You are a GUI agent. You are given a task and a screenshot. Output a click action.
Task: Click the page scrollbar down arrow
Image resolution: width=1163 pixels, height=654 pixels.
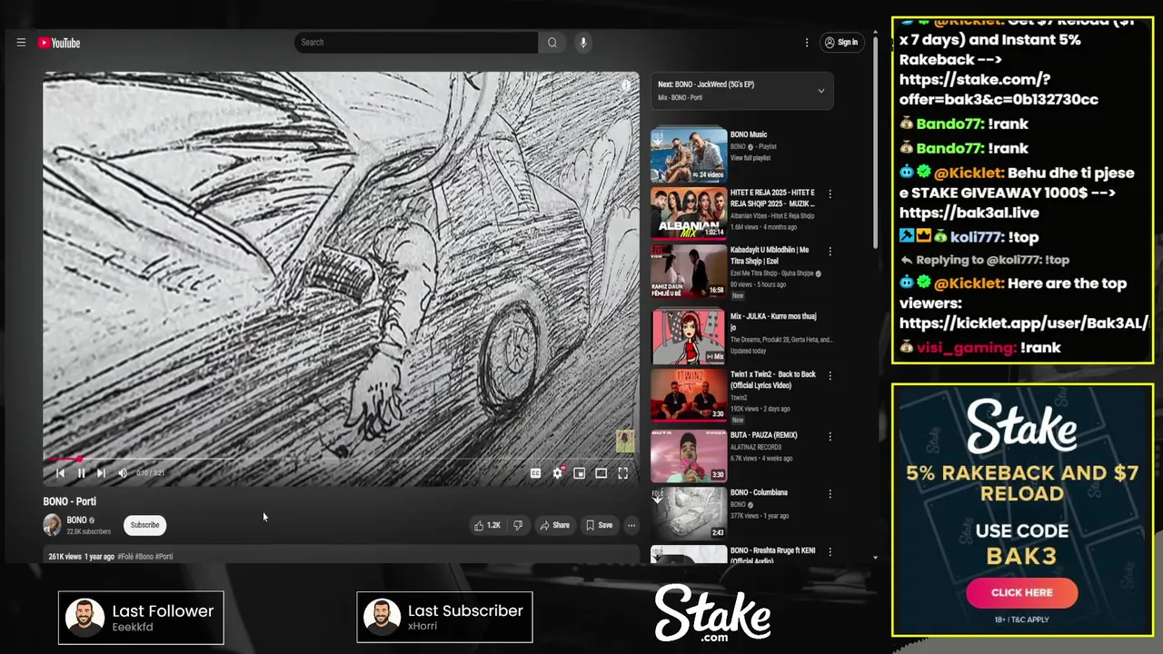click(x=875, y=557)
